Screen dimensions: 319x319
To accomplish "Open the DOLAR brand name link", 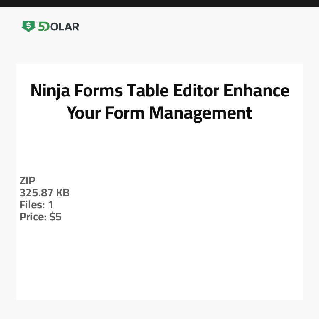I will point(65,27).
